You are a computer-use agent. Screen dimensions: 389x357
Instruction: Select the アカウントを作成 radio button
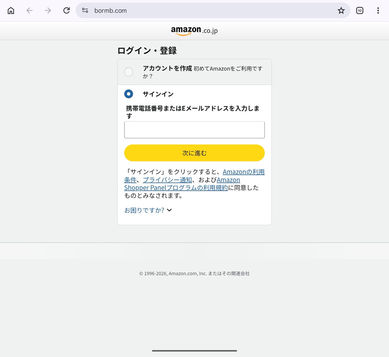(129, 72)
